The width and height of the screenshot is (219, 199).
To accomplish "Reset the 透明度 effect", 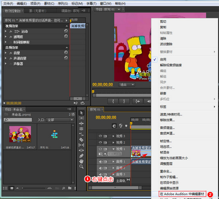I will coord(66,36).
